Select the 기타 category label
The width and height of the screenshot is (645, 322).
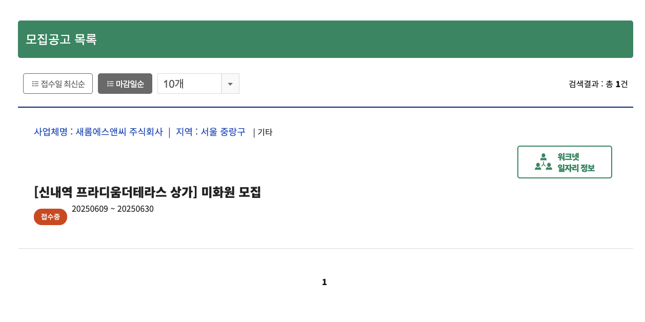click(266, 132)
